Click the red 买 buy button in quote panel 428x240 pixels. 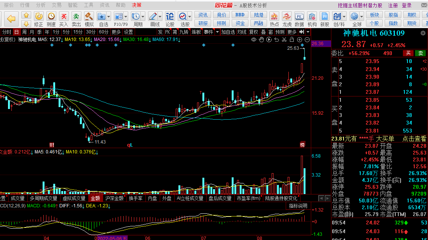coord(408,54)
